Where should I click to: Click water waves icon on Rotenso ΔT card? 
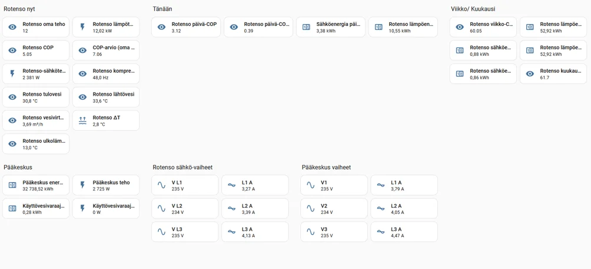coord(82,120)
